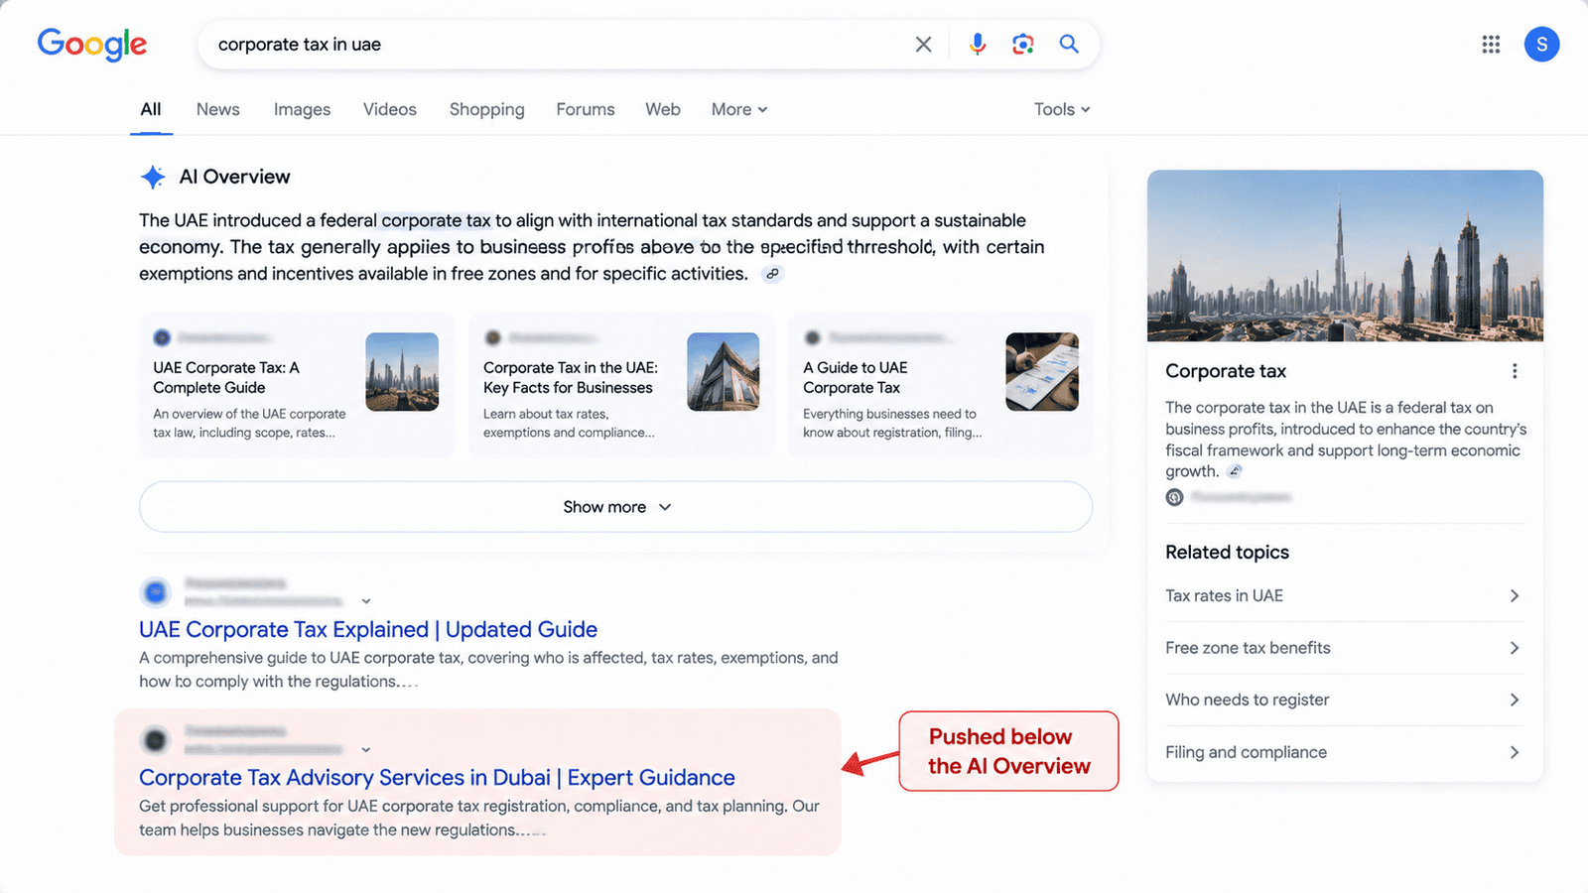Expand Tax rates in UAE topic
This screenshot has width=1588, height=893.
click(x=1344, y=595)
